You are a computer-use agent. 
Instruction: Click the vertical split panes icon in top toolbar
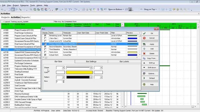tap(170, 9)
